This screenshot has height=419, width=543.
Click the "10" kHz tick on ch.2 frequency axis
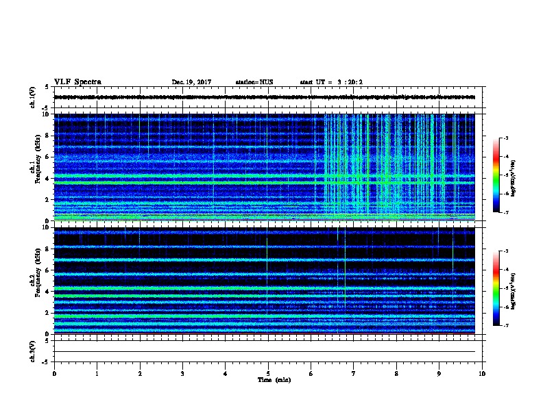pyautogui.click(x=46, y=227)
